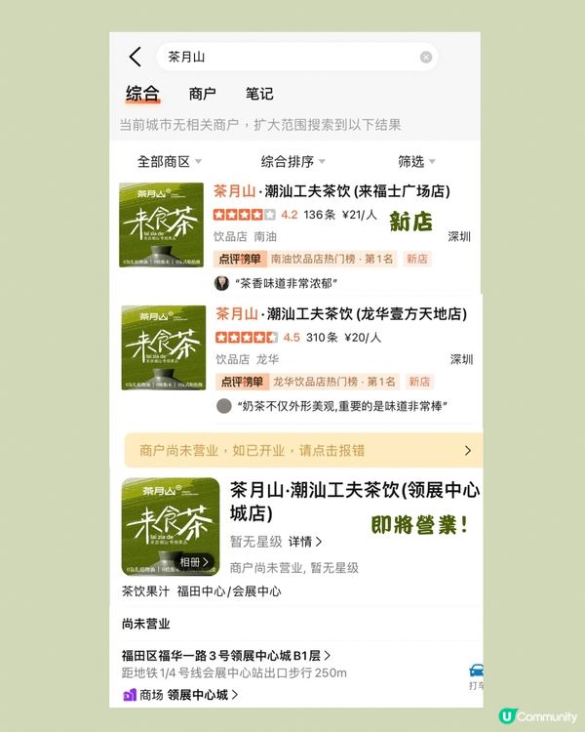Open the 来福士广场店 store thumbnail
Viewport: 585px width, 732px height.
tap(162, 225)
